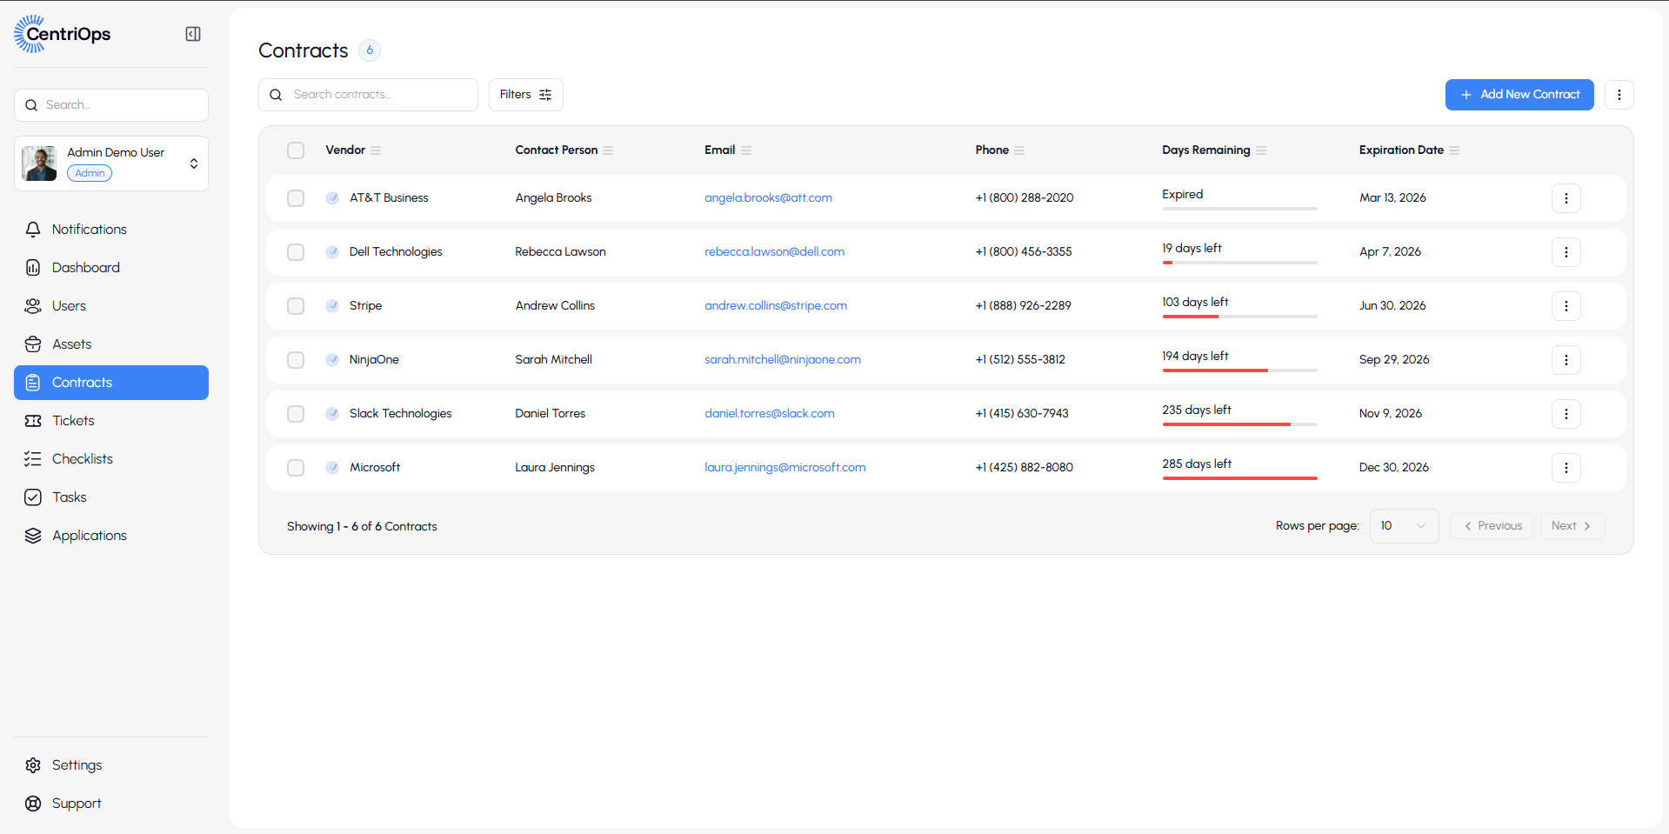Open the Filters panel

click(x=525, y=95)
